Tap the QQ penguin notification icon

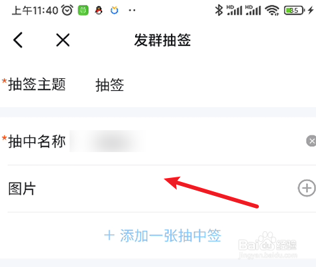[x=99, y=11]
